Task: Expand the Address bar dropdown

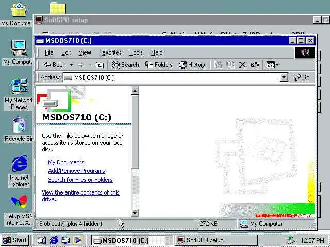Action: pyautogui.click(x=284, y=77)
